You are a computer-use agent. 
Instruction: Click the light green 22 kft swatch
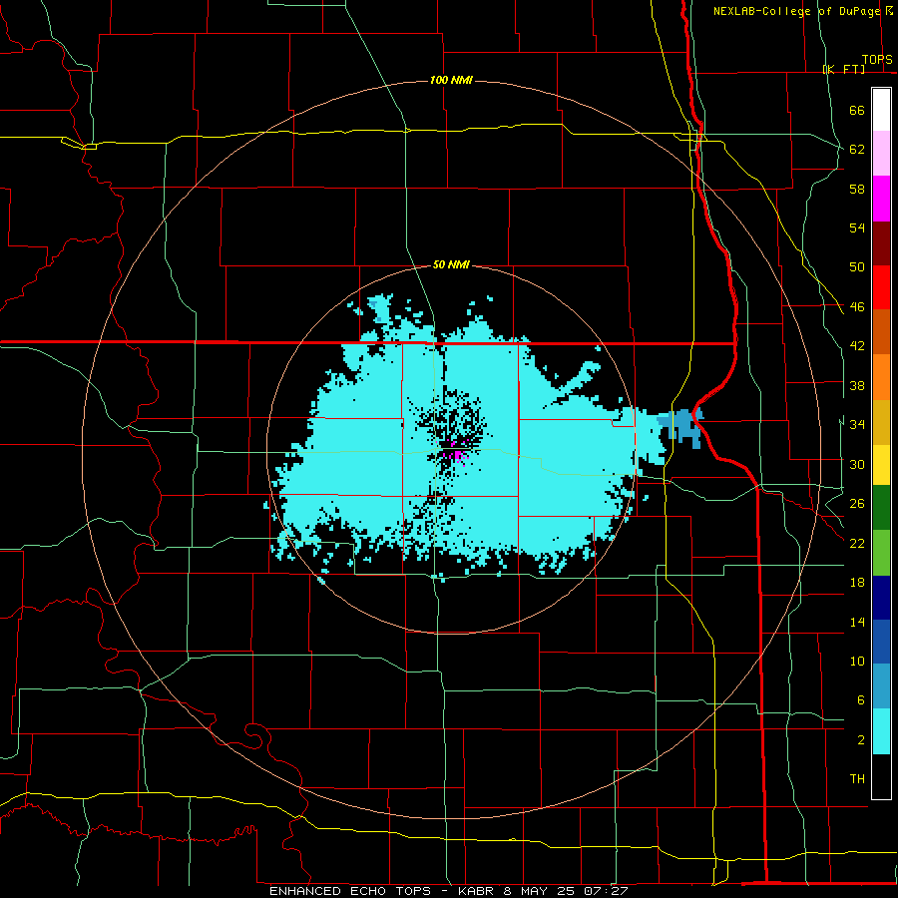pyautogui.click(x=881, y=553)
